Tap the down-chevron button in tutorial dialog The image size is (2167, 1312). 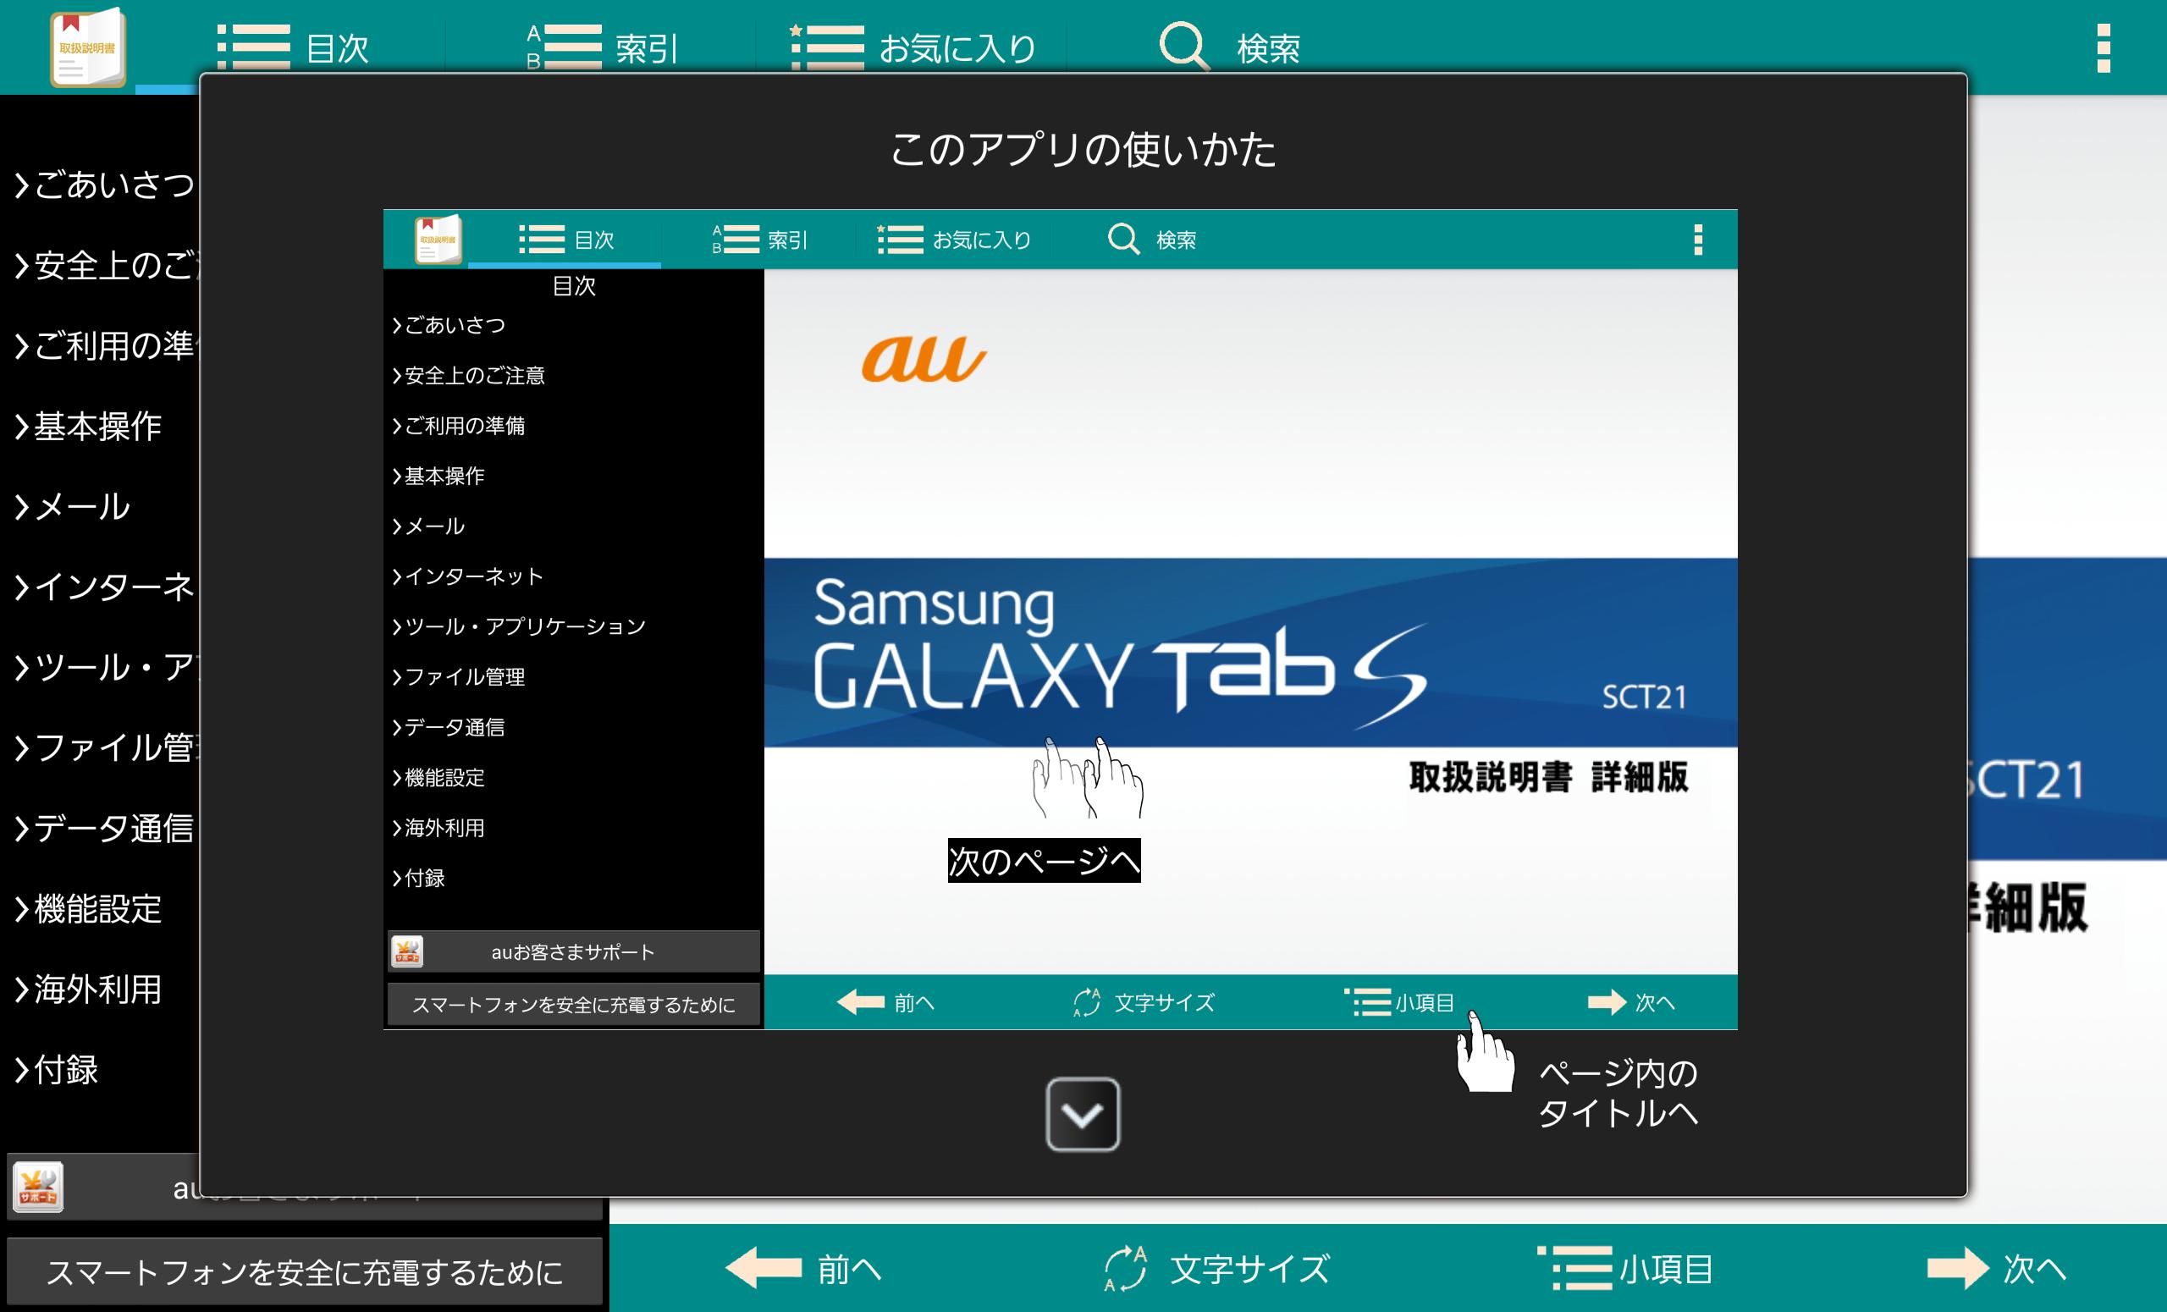(1083, 1114)
